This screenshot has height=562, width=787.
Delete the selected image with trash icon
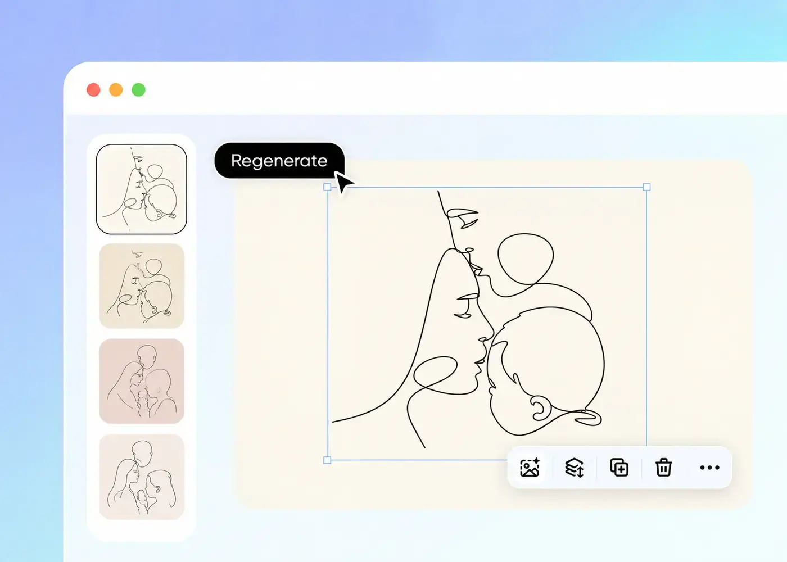point(663,468)
